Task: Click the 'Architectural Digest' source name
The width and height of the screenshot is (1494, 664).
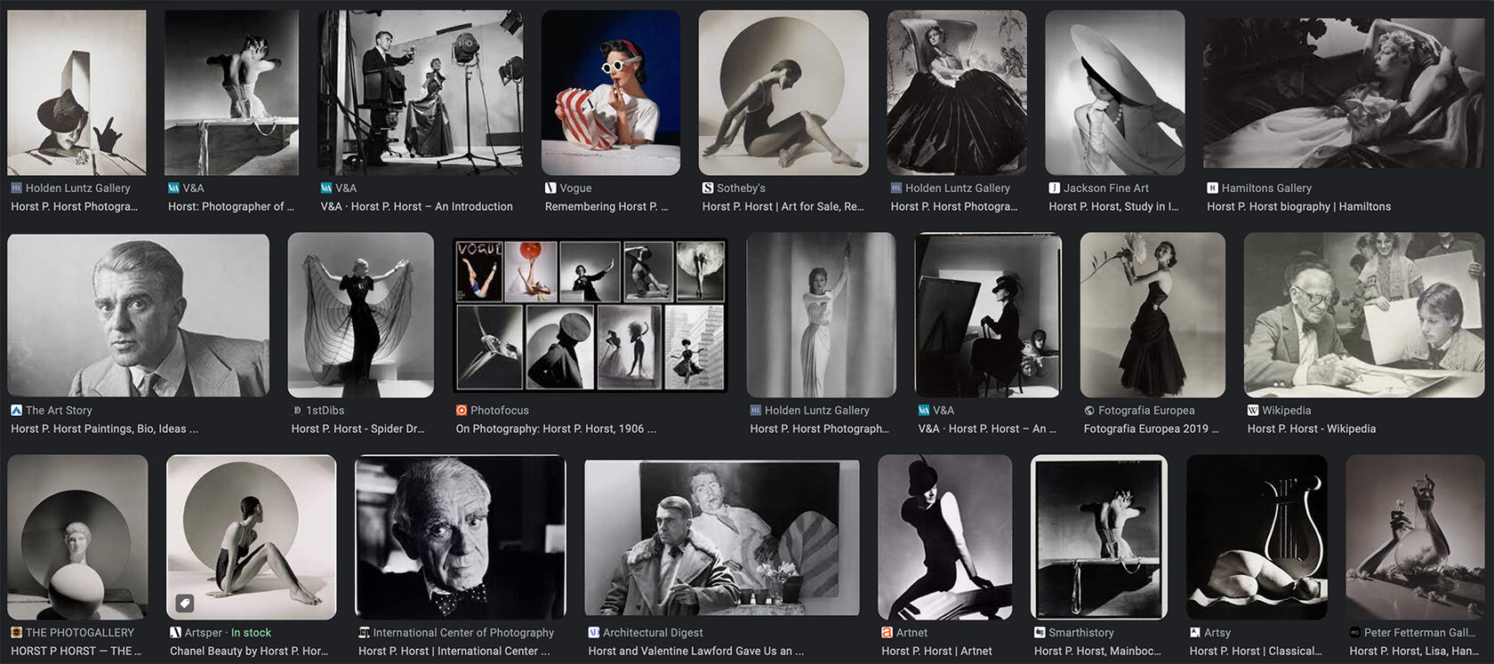Action: 653,633
